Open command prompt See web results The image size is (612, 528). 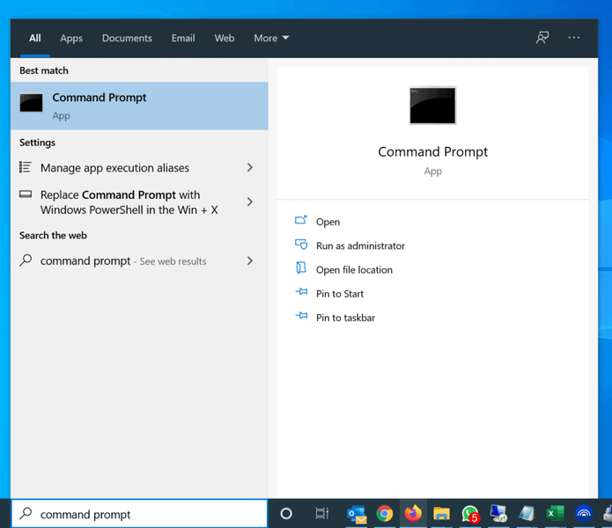pos(139,260)
